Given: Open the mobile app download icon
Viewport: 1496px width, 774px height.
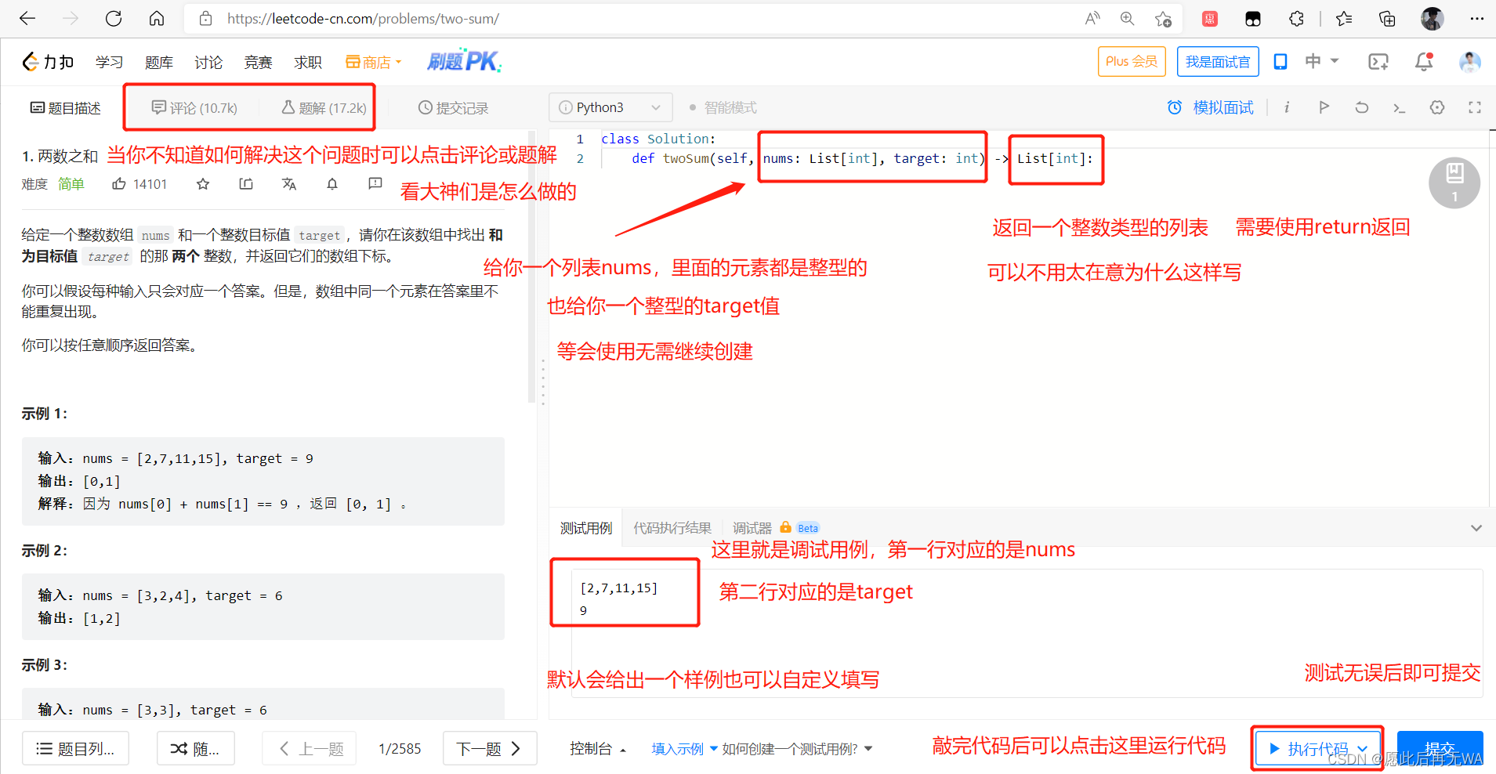Looking at the screenshot, I should 1280,62.
